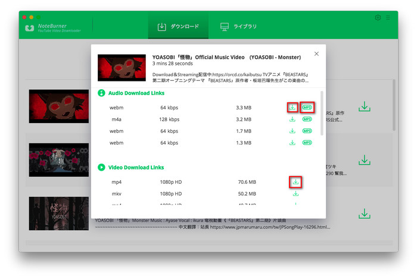Switch to the ダウンロード tab

pyautogui.click(x=178, y=27)
